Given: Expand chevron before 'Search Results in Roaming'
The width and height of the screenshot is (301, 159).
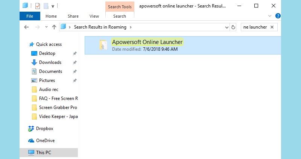Looking at the screenshot, I should pyautogui.click(x=70, y=27).
